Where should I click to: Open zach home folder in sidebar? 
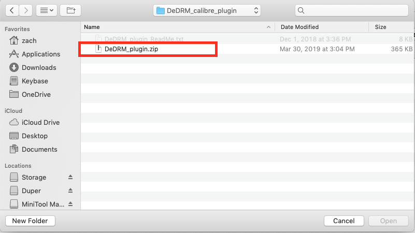[x=29, y=40]
